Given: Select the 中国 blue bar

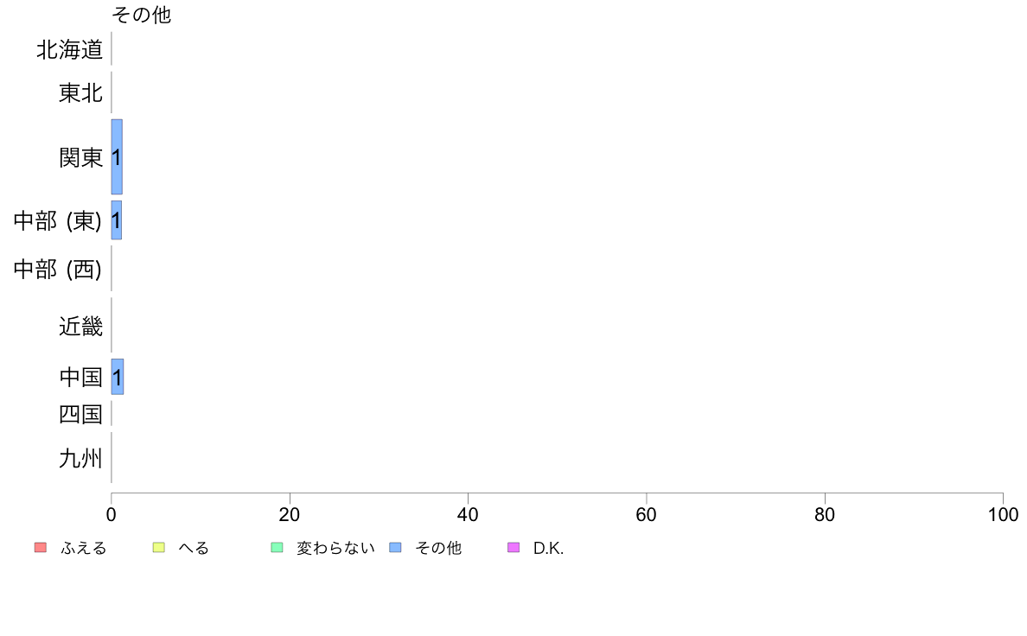Looking at the screenshot, I should (x=118, y=377).
